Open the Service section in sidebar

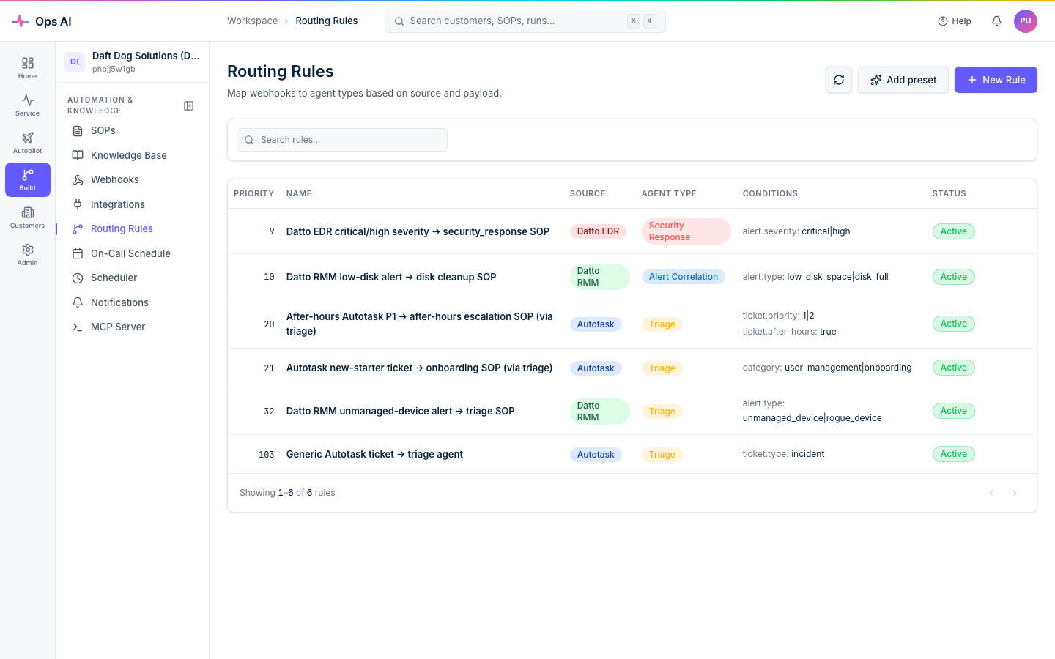(28, 105)
